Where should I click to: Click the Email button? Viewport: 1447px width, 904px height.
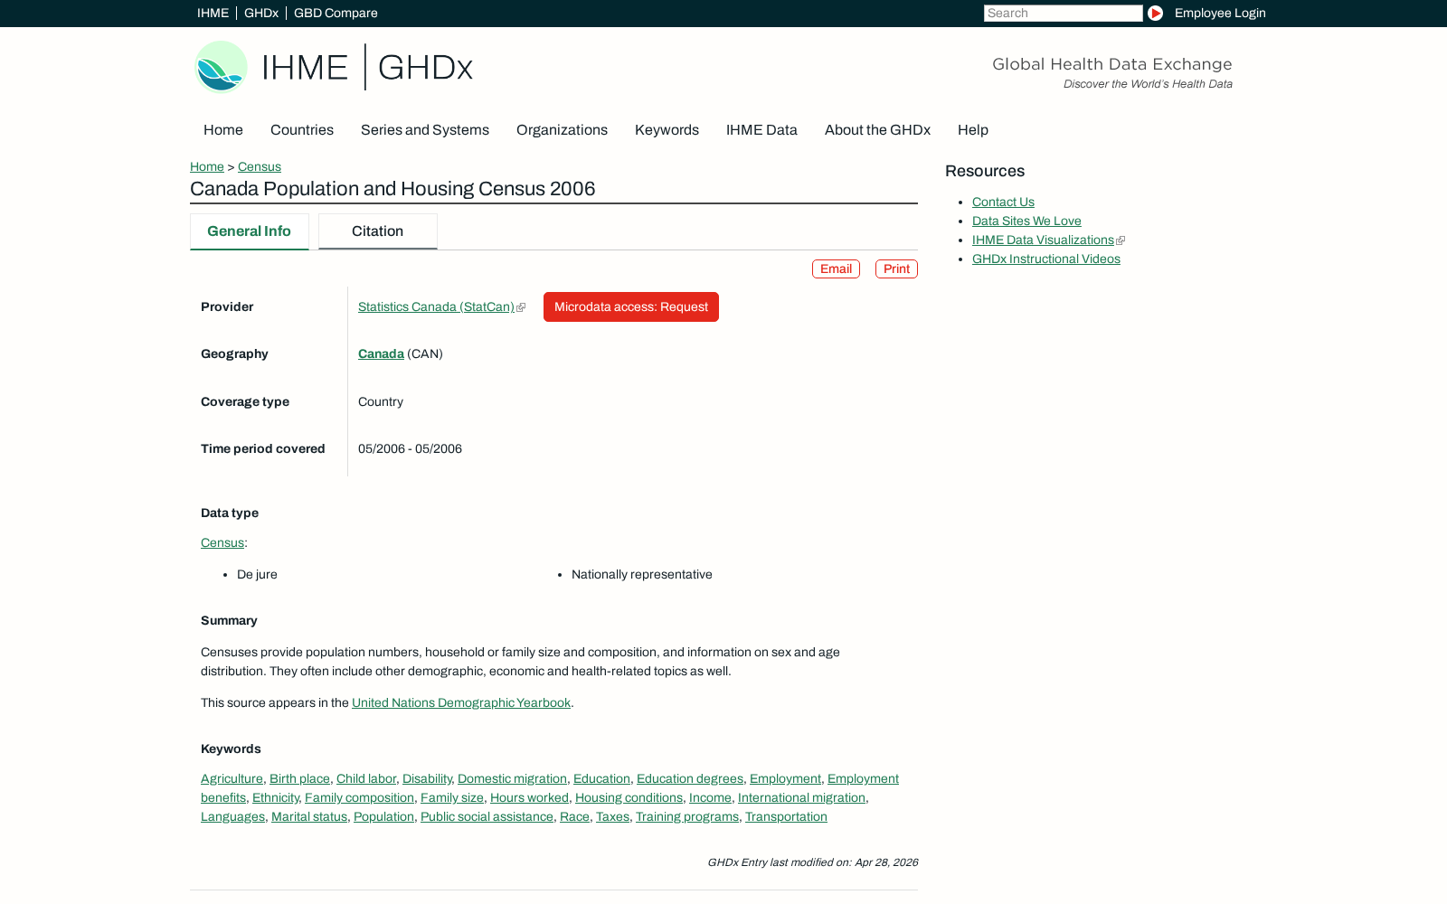[836, 268]
